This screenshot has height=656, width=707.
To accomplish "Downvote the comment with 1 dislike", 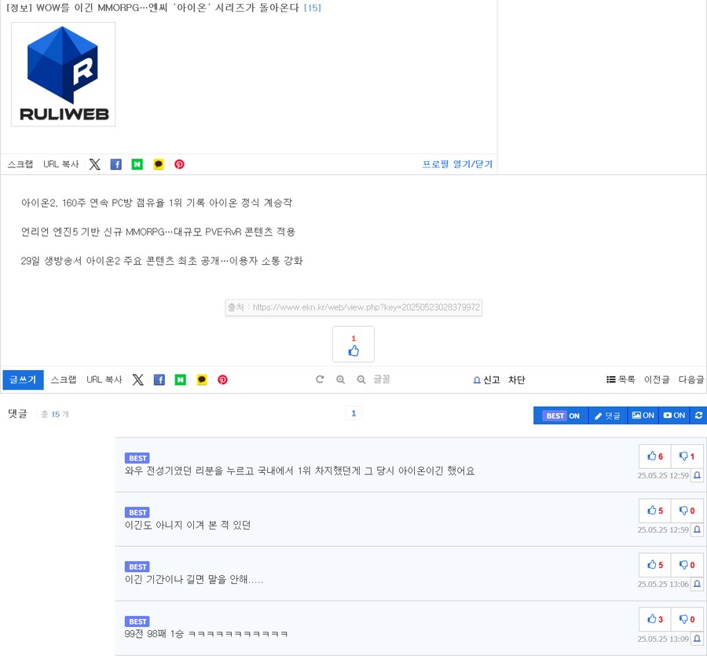I will 687,456.
